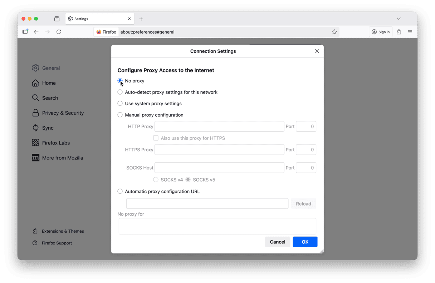This screenshot has width=435, height=283.
Task: Click the sidebar toggle icon in toolbar
Action: coord(25,32)
